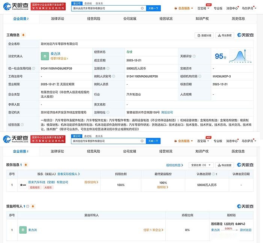Click 会员服务 crown icon on 工商信息 page header
Image resolution: width=263 pixels, height=243 pixels.
175,8
